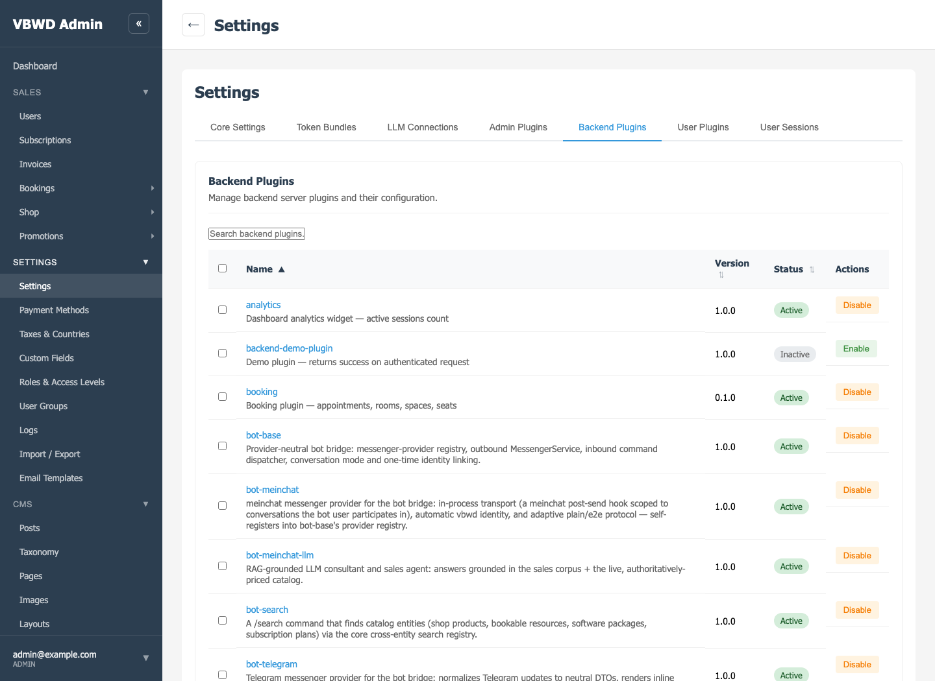Open Email Templates in the sidebar
Viewport: 935px width, 681px height.
(x=81, y=478)
